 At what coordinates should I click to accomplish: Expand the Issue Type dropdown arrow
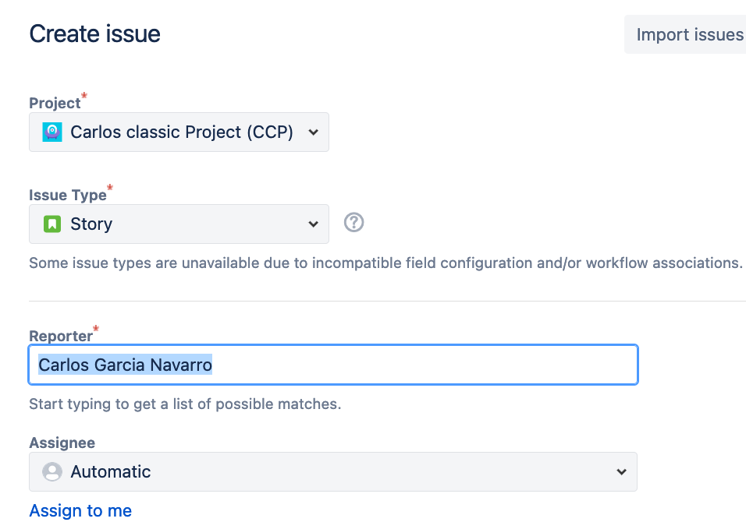(x=313, y=224)
